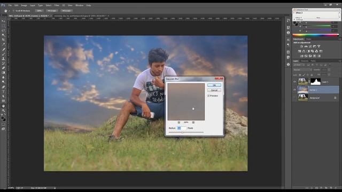The width and height of the screenshot is (342, 192).
Task: Select the History Brush tool
Action: 3,63
